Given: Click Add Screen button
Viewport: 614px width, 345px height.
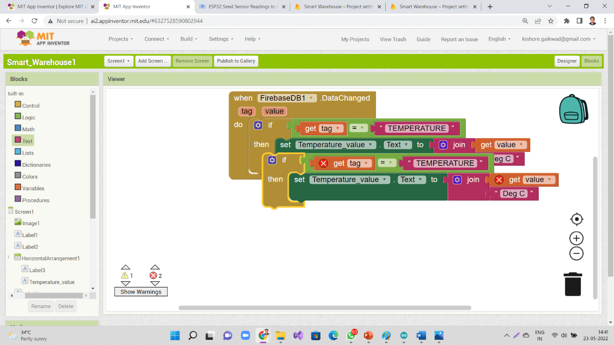Looking at the screenshot, I should (x=153, y=61).
